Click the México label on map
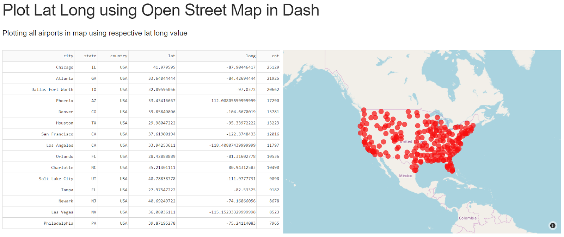 tap(406, 175)
